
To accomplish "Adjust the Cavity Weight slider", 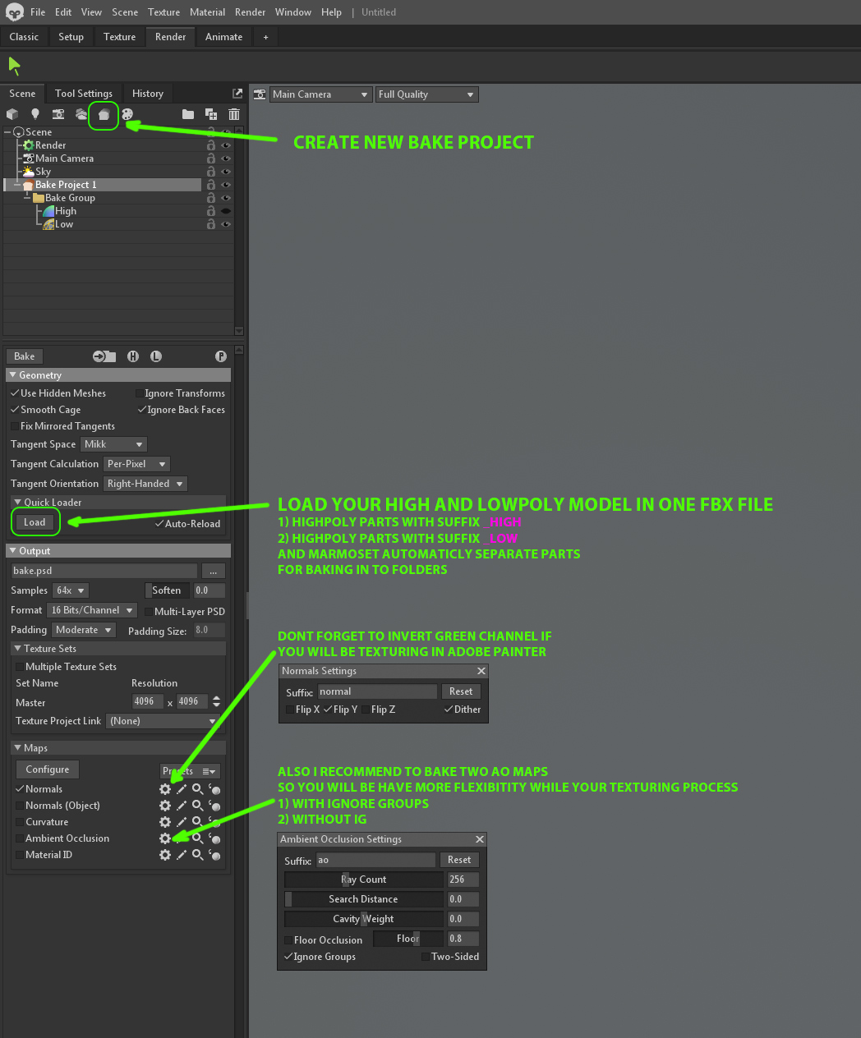I will 364,919.
